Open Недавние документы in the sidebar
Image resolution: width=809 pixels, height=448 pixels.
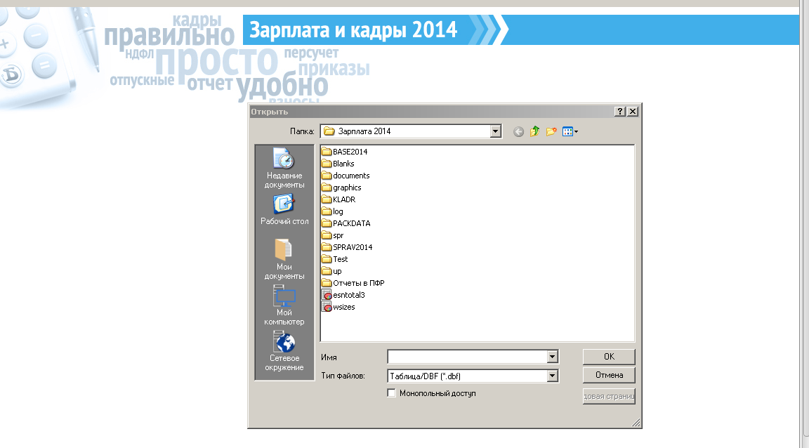click(284, 168)
